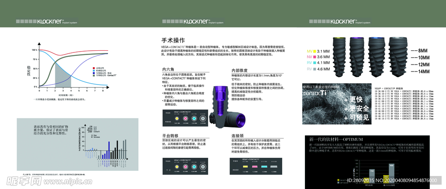Click the +更快 text

[x=353, y=100]
